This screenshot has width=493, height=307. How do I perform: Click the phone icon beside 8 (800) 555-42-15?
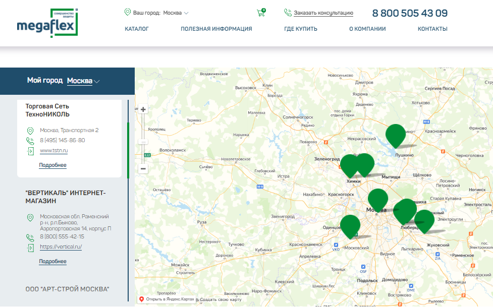[30, 237]
